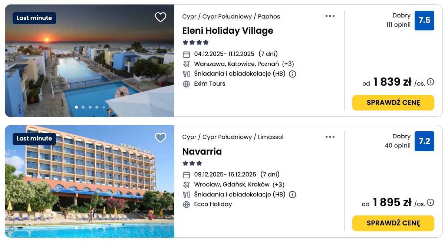
Task: Open the three-dot options on Navarria offer
Action: coord(330,137)
